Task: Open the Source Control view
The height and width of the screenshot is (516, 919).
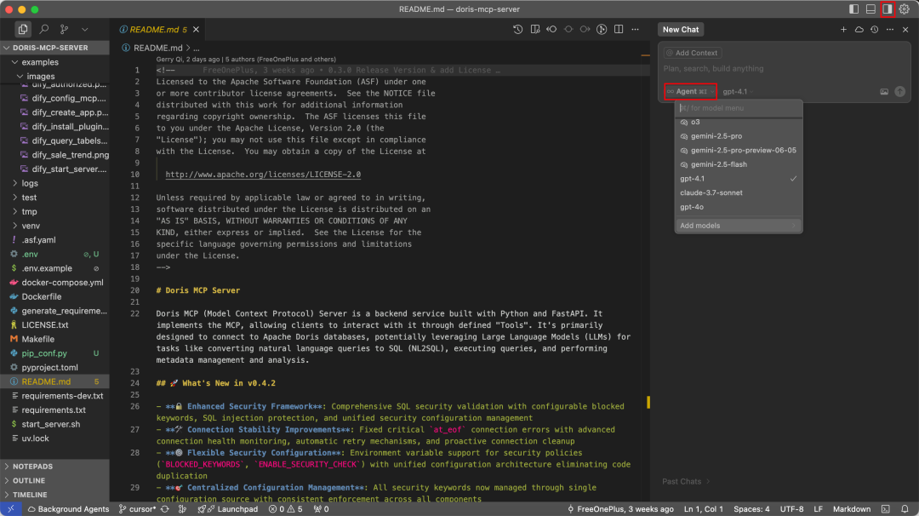Action: (65, 29)
